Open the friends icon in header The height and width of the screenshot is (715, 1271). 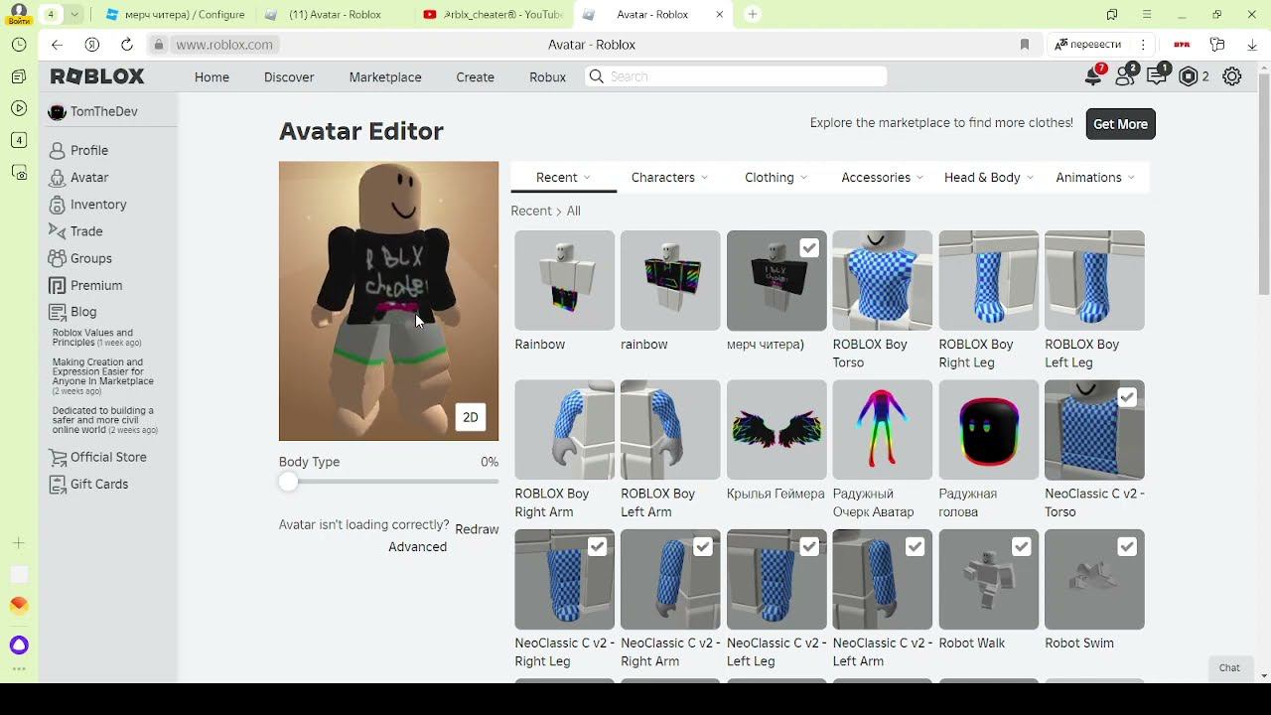1125,76
